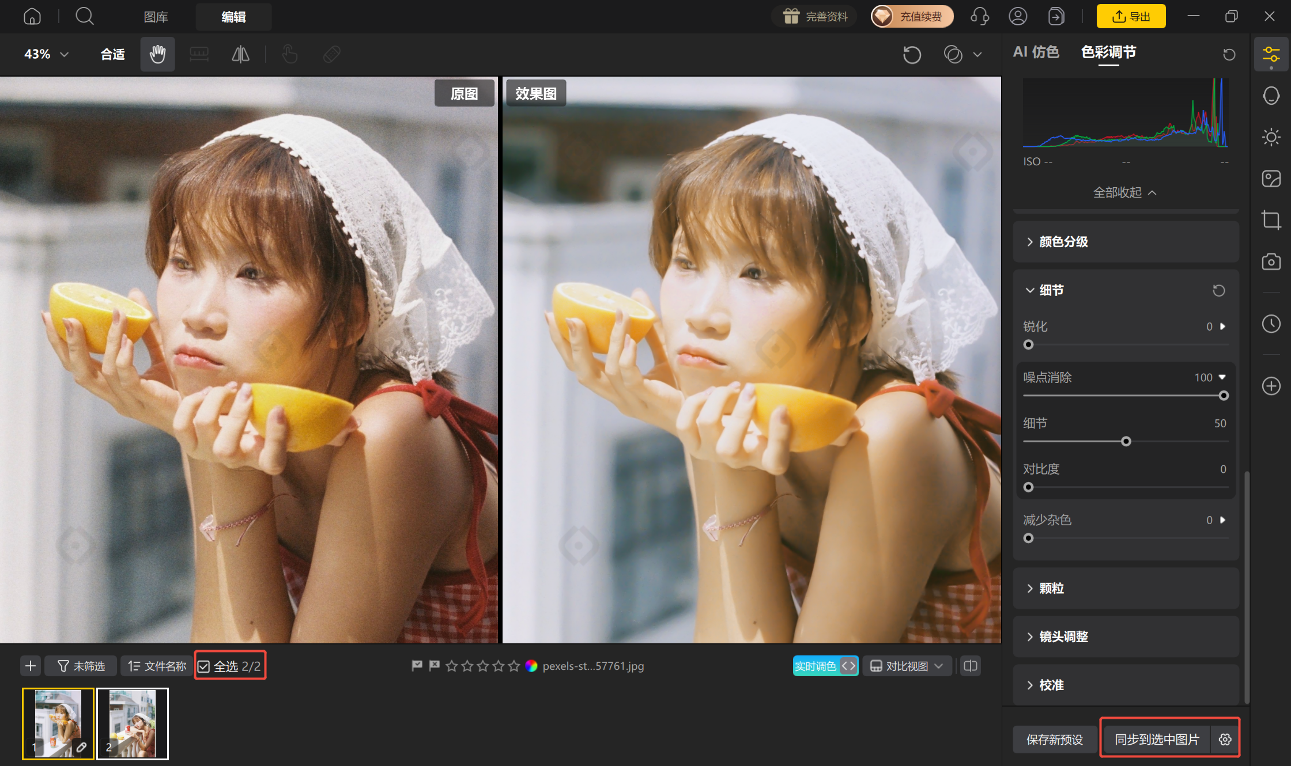
Task: Open the search magnifier icon
Action: [85, 16]
